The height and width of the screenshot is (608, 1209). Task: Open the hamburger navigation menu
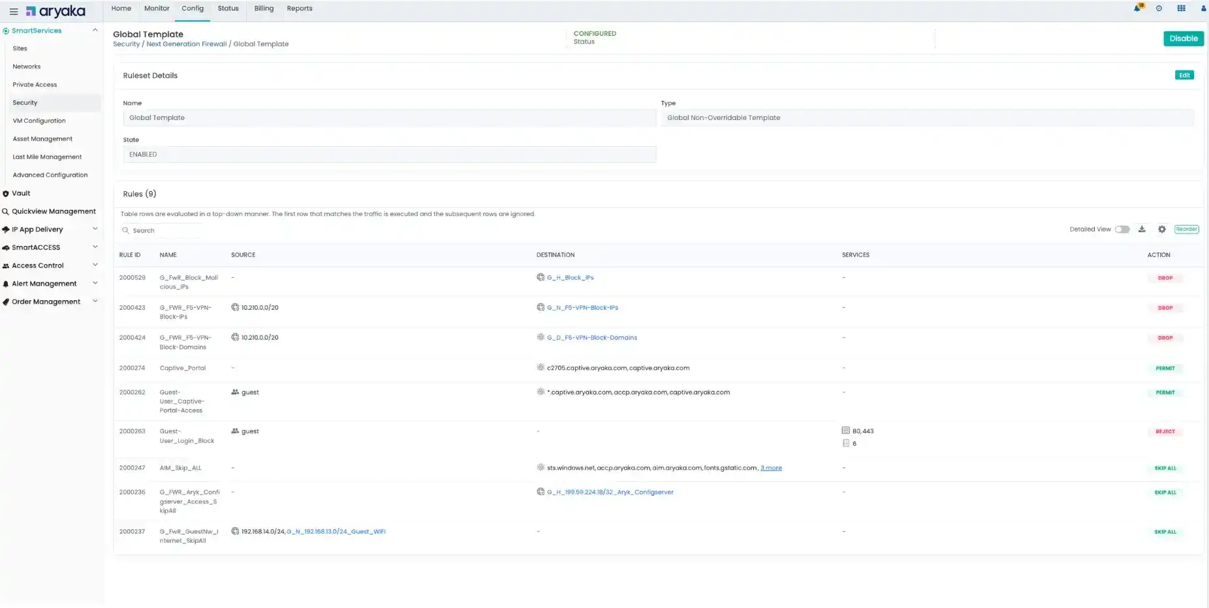(14, 11)
